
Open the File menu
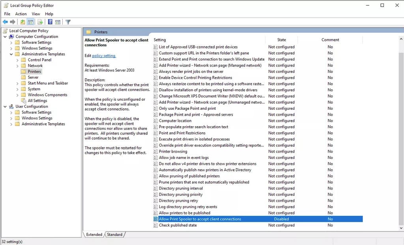pos(7,14)
